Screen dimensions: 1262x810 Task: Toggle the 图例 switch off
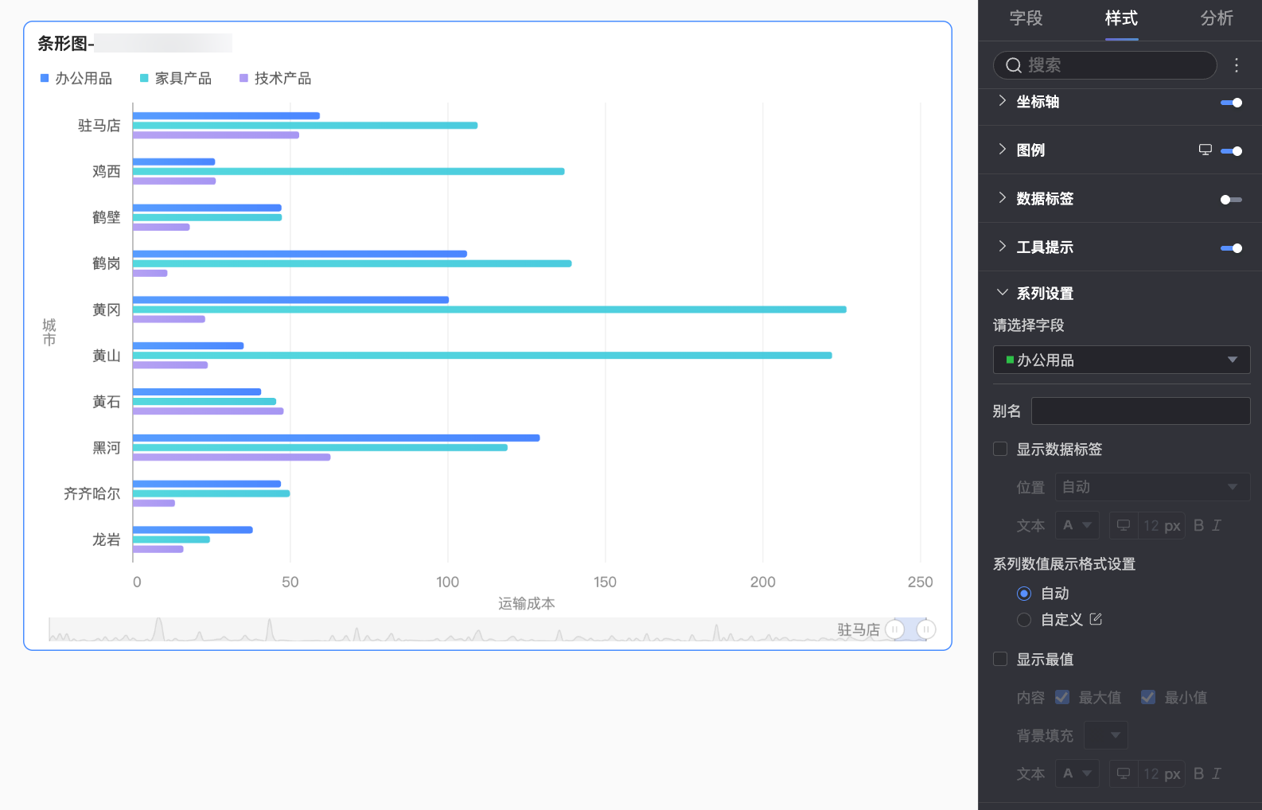pyautogui.click(x=1231, y=151)
